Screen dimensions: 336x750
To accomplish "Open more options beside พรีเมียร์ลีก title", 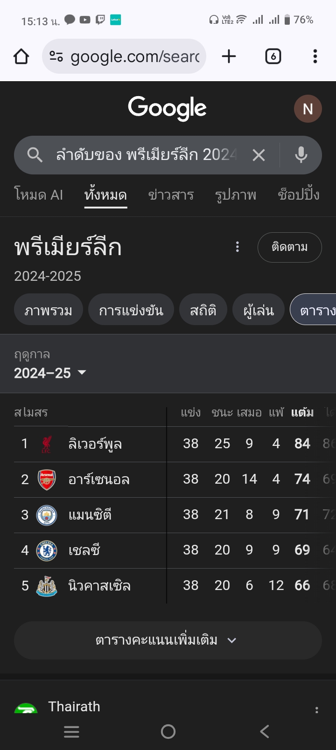I will click(238, 247).
